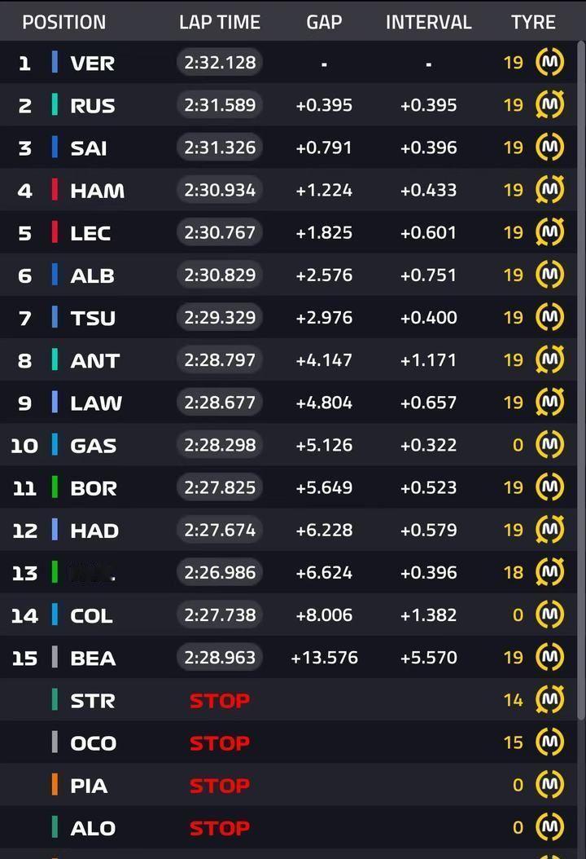586x859 pixels.
Task: Tap the tyre icon for STR
Action: point(550,699)
